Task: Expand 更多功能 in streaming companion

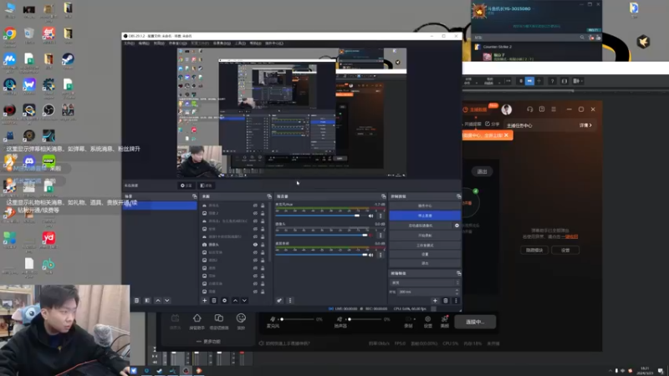Action: (208, 342)
